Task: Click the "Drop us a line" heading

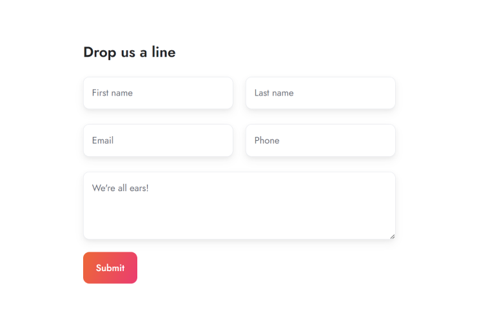Action: (x=130, y=52)
